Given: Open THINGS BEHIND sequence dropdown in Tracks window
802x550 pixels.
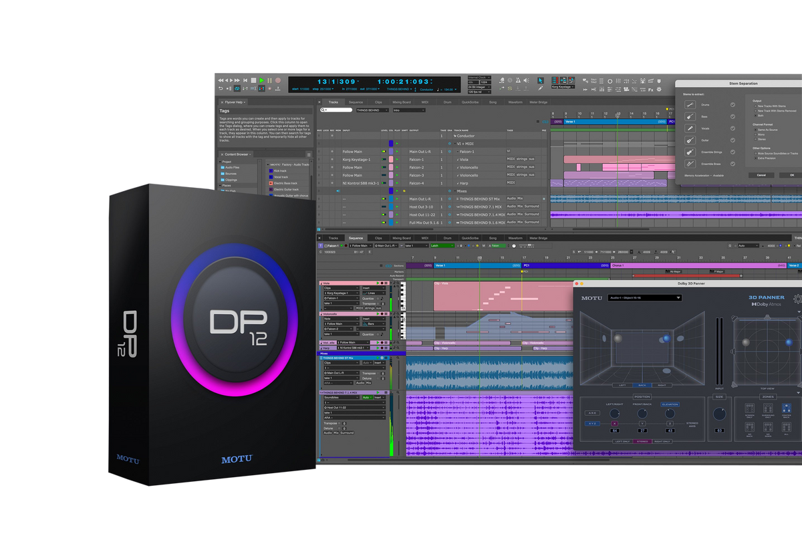Looking at the screenshot, I should click(372, 110).
